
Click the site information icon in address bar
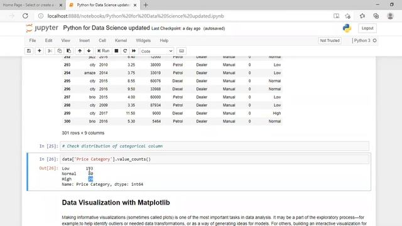[x=40, y=16]
